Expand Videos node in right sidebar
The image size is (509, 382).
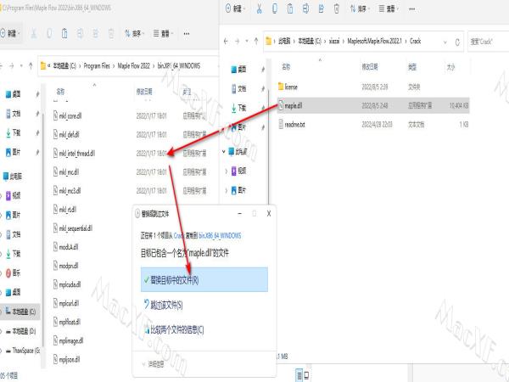coord(227,171)
